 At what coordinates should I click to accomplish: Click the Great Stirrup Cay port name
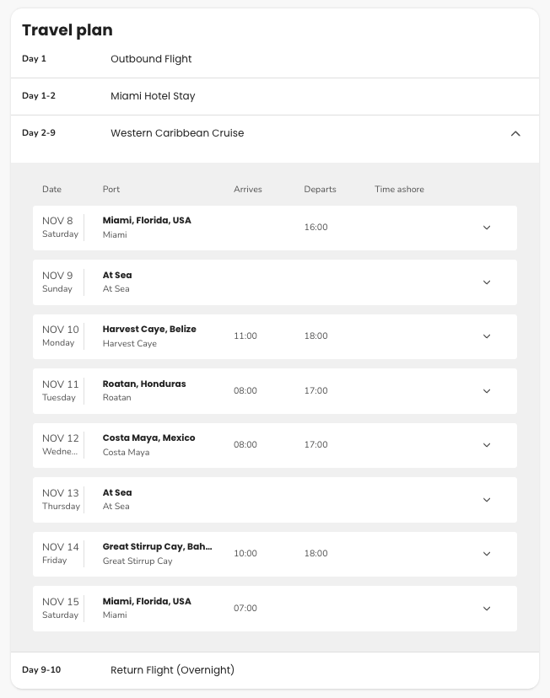[157, 546]
